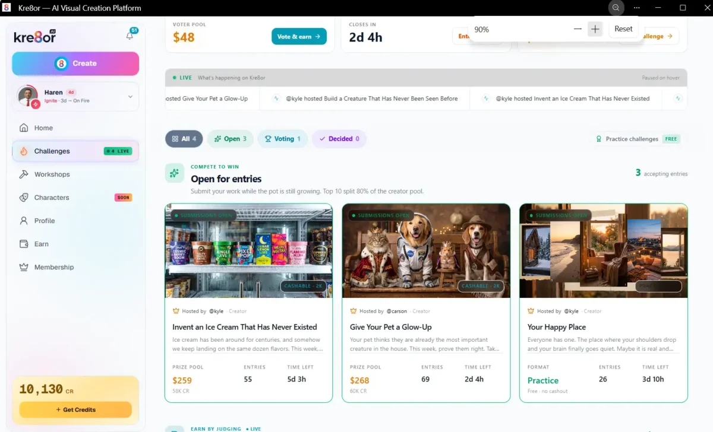The width and height of the screenshot is (713, 432).
Task: Expand the Haren account dropdown chevron
Action: point(130,97)
